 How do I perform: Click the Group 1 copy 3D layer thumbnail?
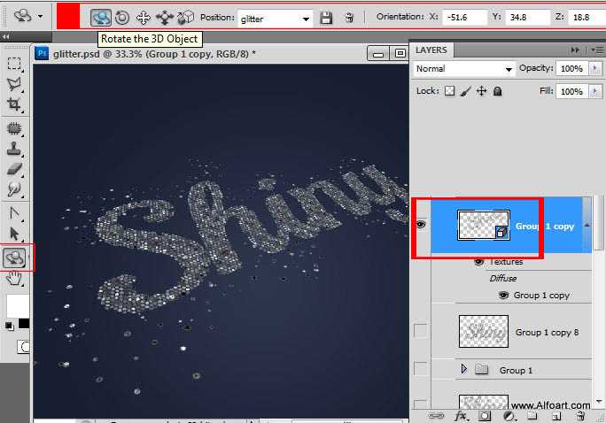pyautogui.click(x=484, y=226)
